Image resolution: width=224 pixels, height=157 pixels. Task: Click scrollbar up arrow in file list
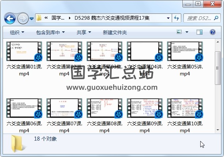point(218,42)
